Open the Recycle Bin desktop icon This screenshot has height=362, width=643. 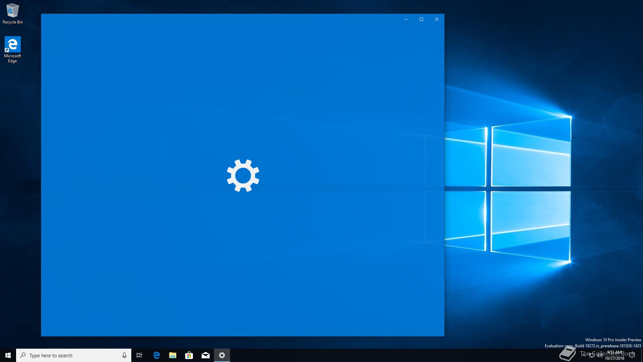point(13,14)
